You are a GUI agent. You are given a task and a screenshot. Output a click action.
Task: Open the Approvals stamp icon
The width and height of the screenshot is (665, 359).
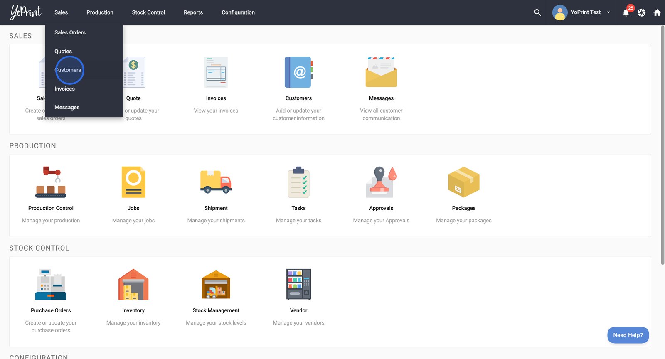tap(381, 182)
